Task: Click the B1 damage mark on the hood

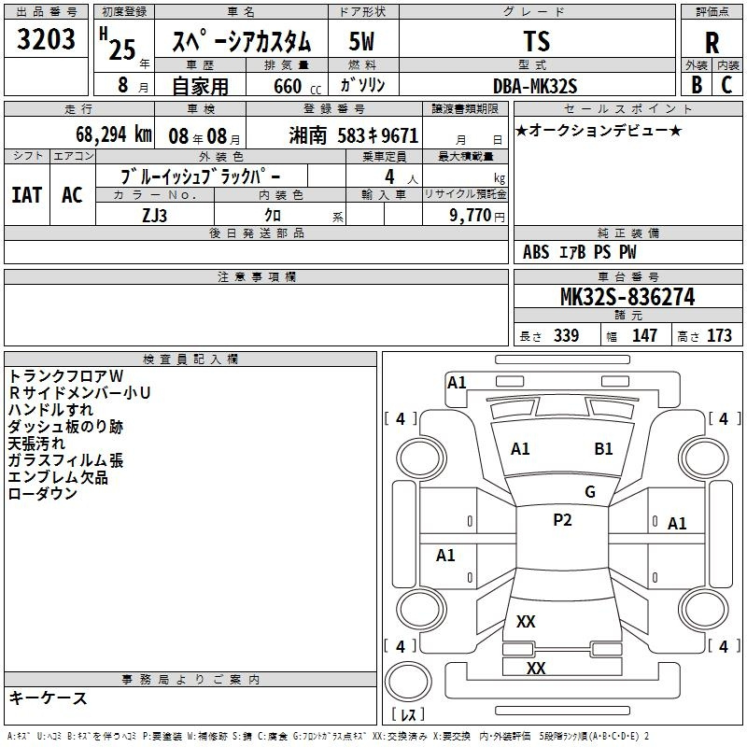Action: pyautogui.click(x=603, y=449)
